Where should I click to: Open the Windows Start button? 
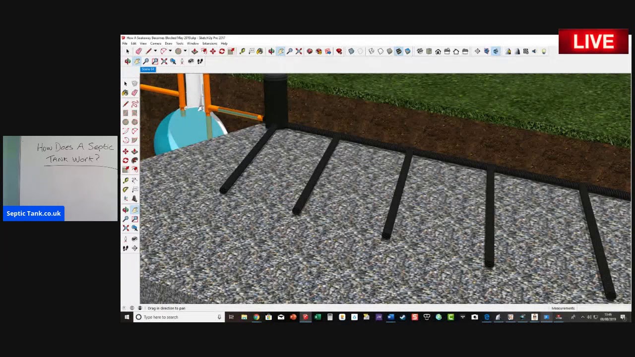(127, 317)
